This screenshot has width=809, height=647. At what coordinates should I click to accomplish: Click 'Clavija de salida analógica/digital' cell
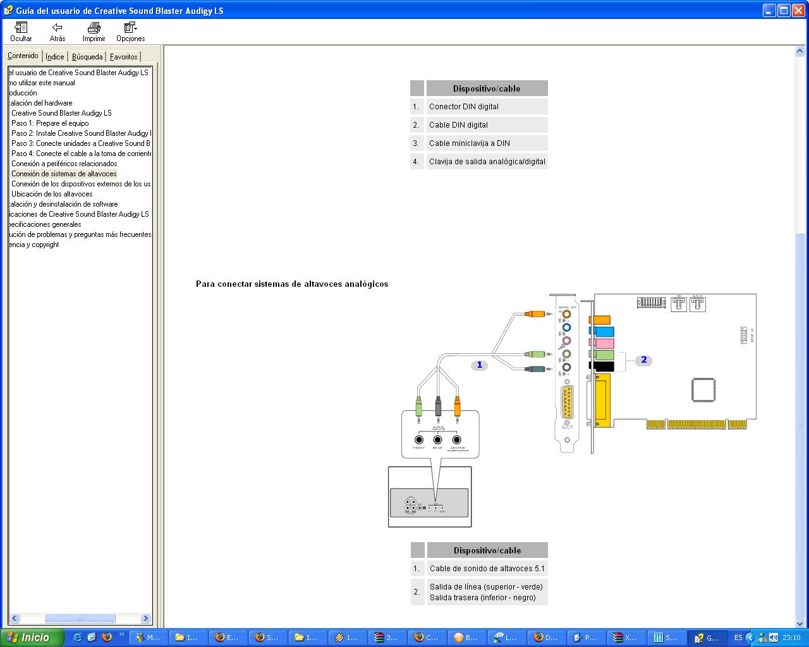coord(487,161)
